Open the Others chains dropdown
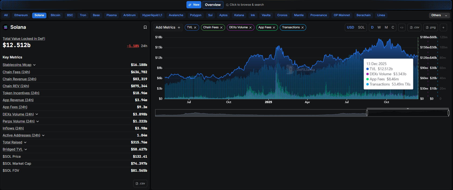This screenshot has height=190, width=453. tap(439, 15)
